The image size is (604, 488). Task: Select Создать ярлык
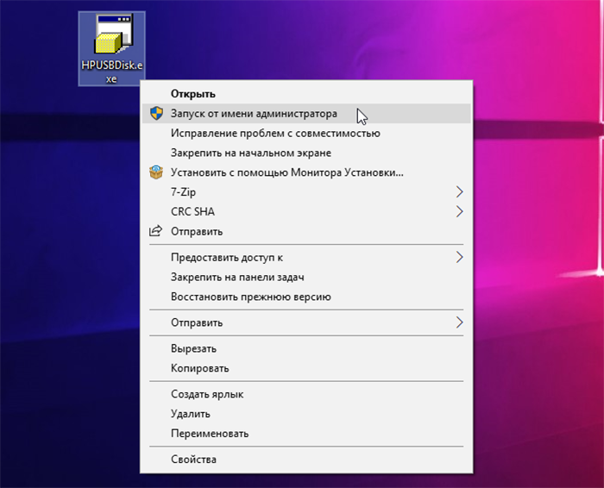(306, 394)
